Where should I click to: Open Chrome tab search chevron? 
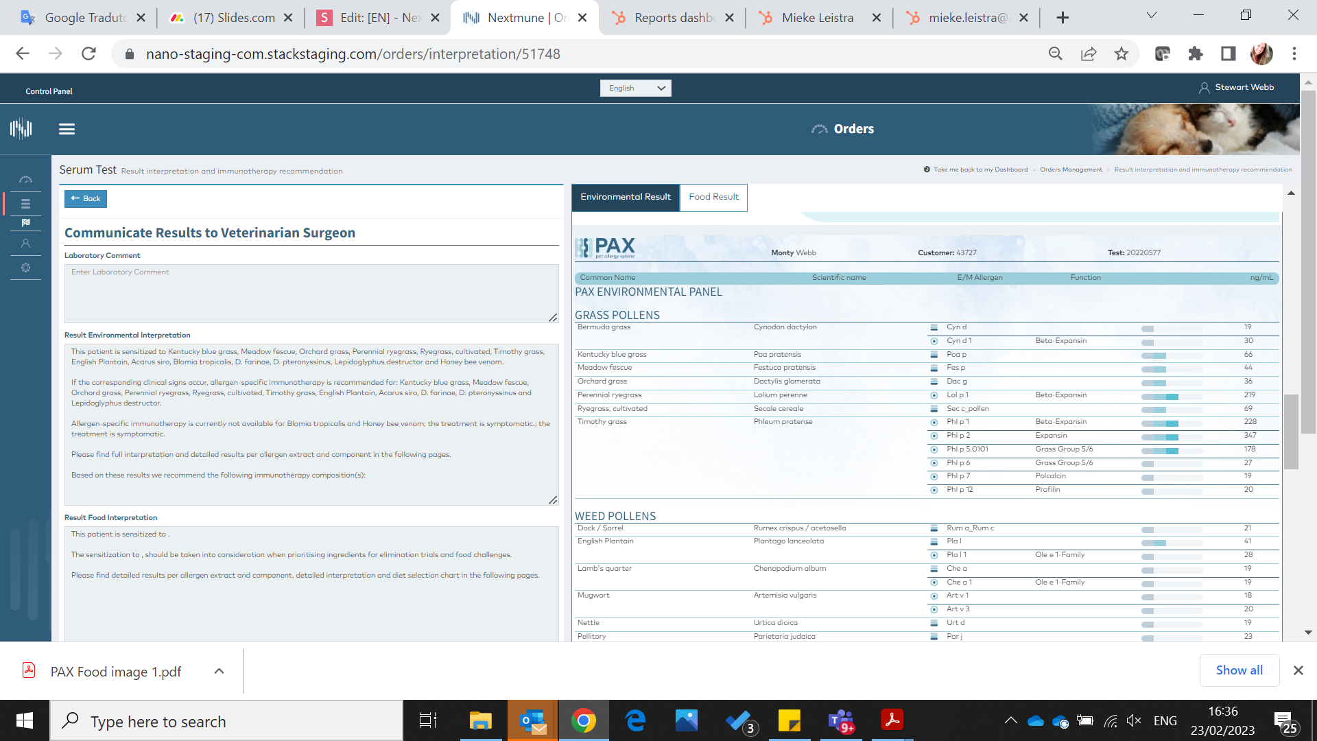1152,15
